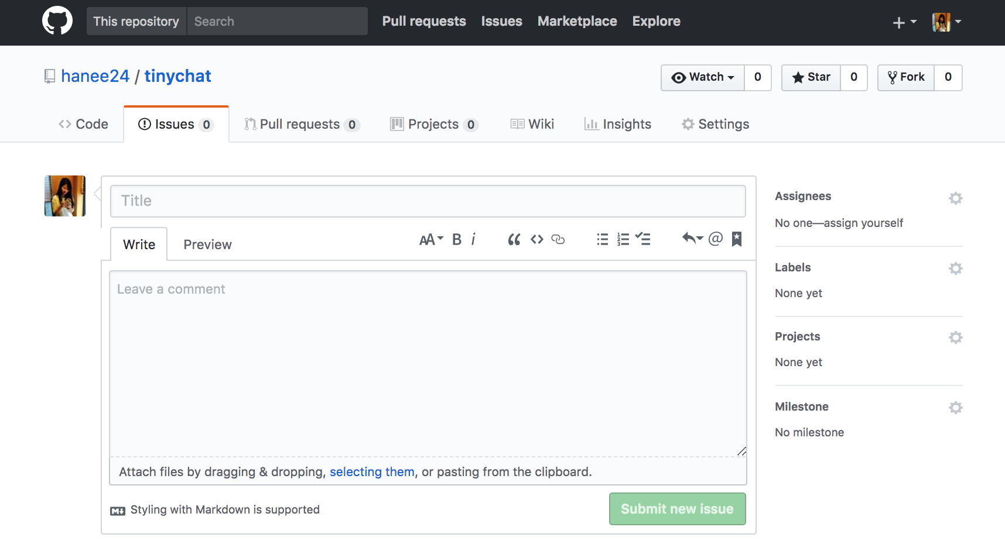Add a hyperlink to text

point(558,239)
